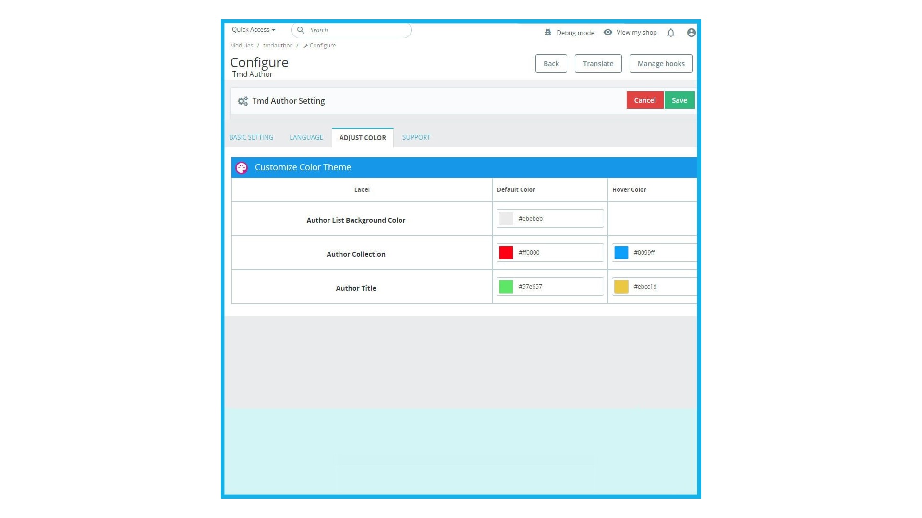Click the Translate button
The height and width of the screenshot is (518, 922).
(x=598, y=63)
